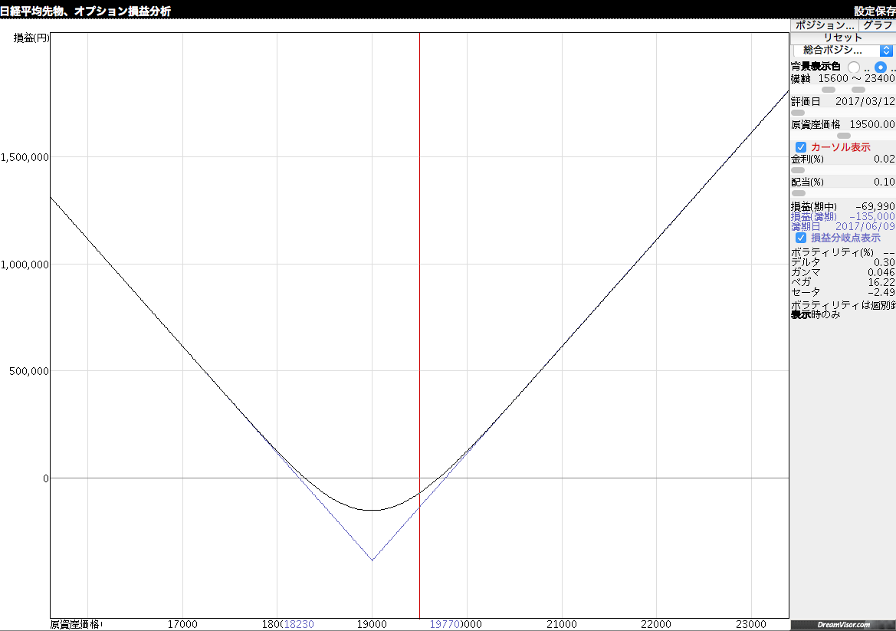The image size is (896, 631).
Task: Select the second 背景表示色 radio button
Action: pos(881,67)
